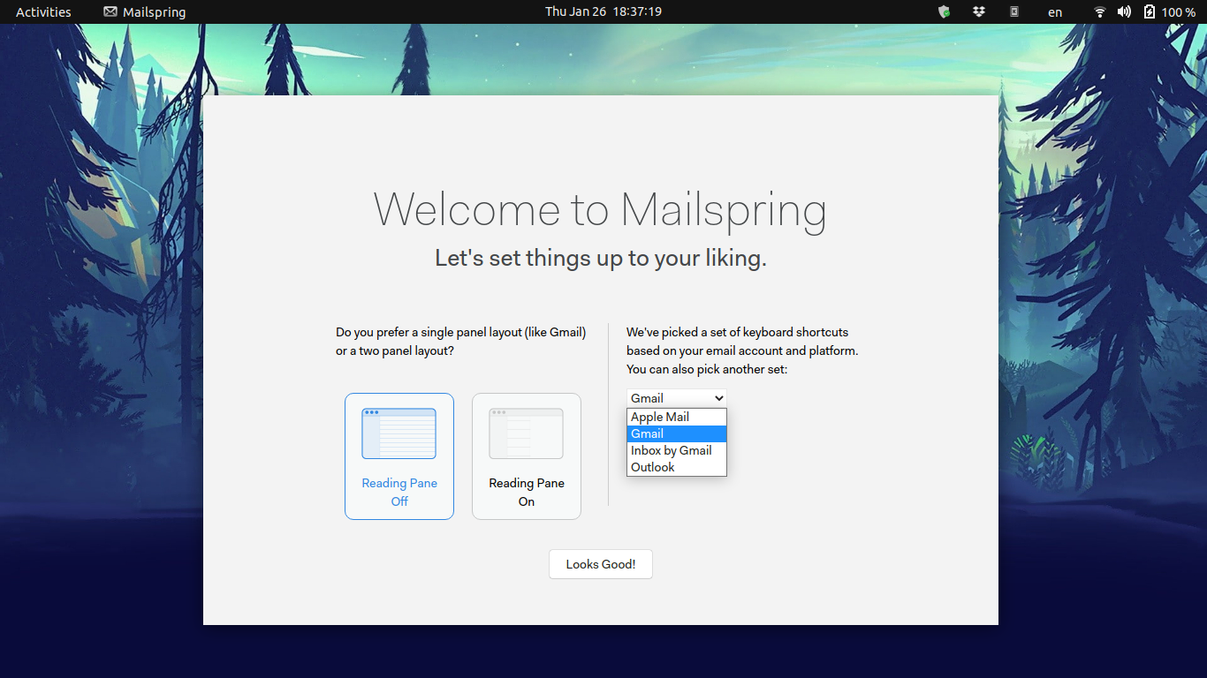Select the Reading Pane Off layout option
This screenshot has width=1207, height=678.
coord(399,492)
